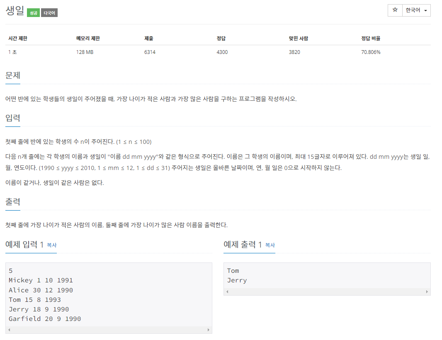Click the dropdown caret next to 한국어
This screenshot has height=340, width=442.
pos(426,10)
